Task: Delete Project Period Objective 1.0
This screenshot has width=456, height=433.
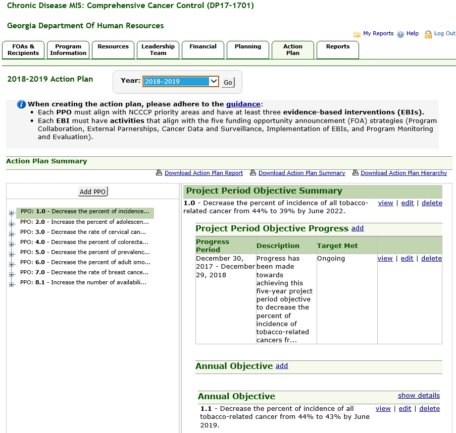Action: pyautogui.click(x=432, y=203)
